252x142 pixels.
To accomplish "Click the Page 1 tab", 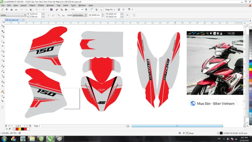I will (x=37, y=126).
